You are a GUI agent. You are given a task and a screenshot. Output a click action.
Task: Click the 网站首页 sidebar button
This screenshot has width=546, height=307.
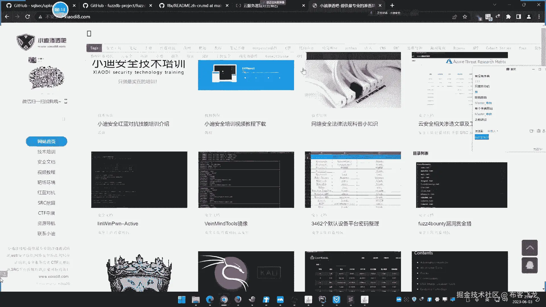(x=46, y=141)
